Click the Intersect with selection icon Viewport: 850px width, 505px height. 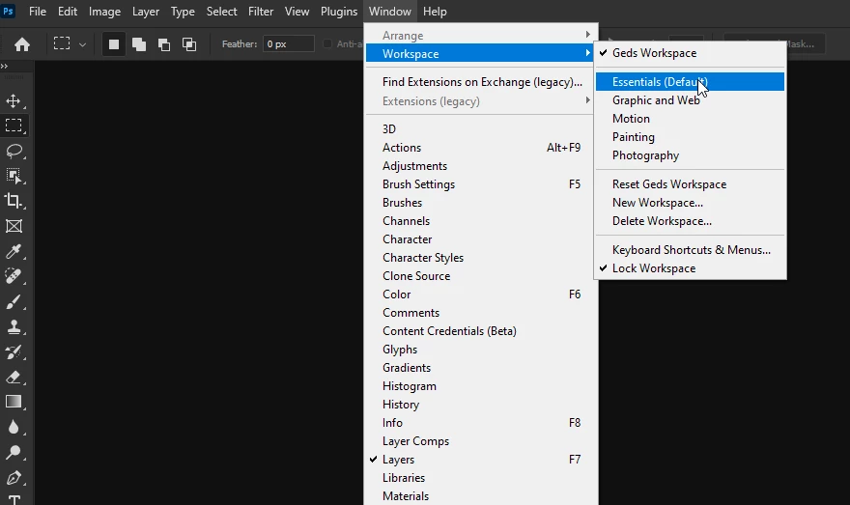click(189, 43)
